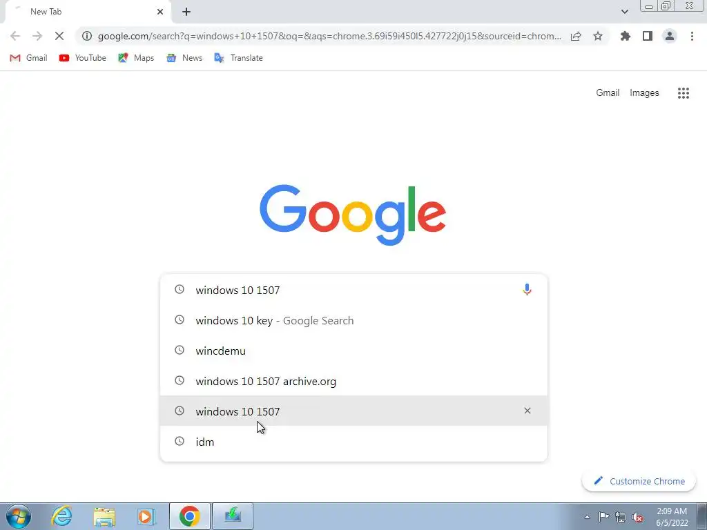This screenshot has height=530, width=707.
Task: Open the Extensions puzzle icon
Action: tap(625, 36)
